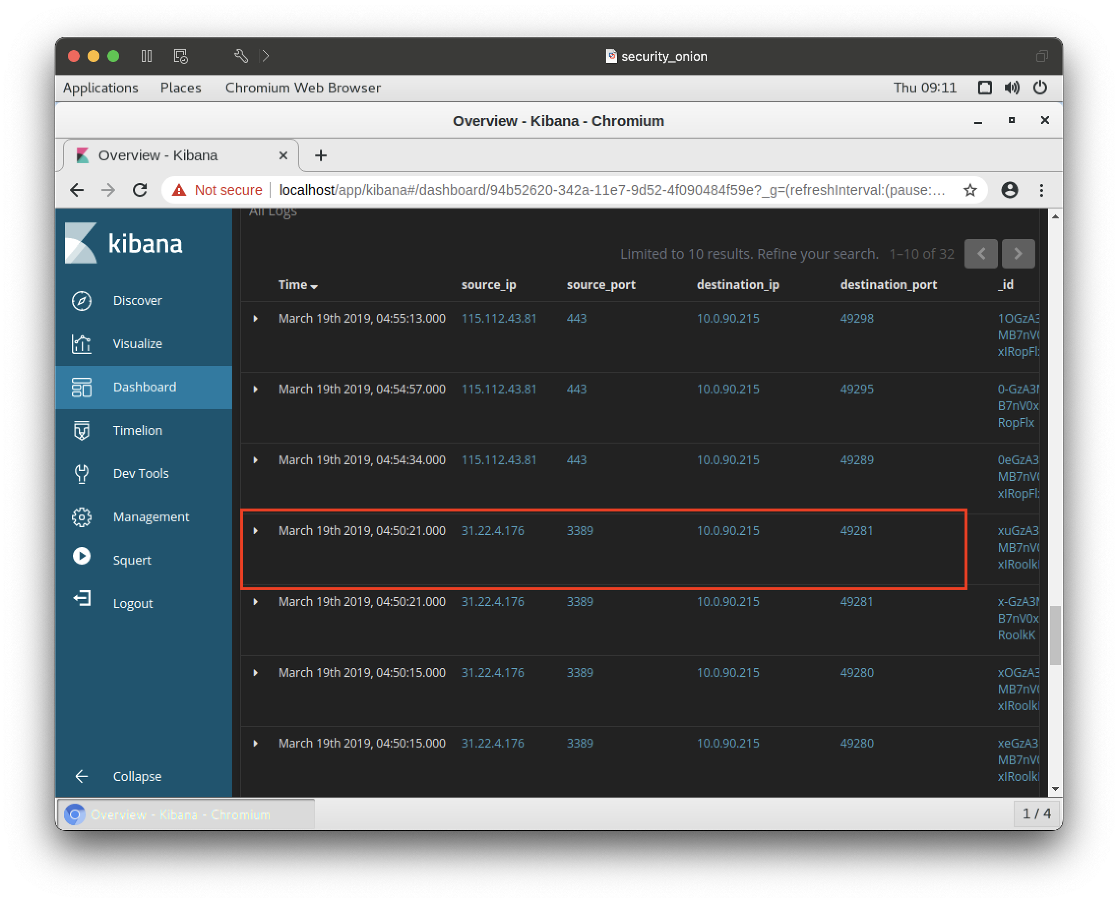
Task: Collapse the sidebar with the arrow icon
Action: click(x=82, y=777)
